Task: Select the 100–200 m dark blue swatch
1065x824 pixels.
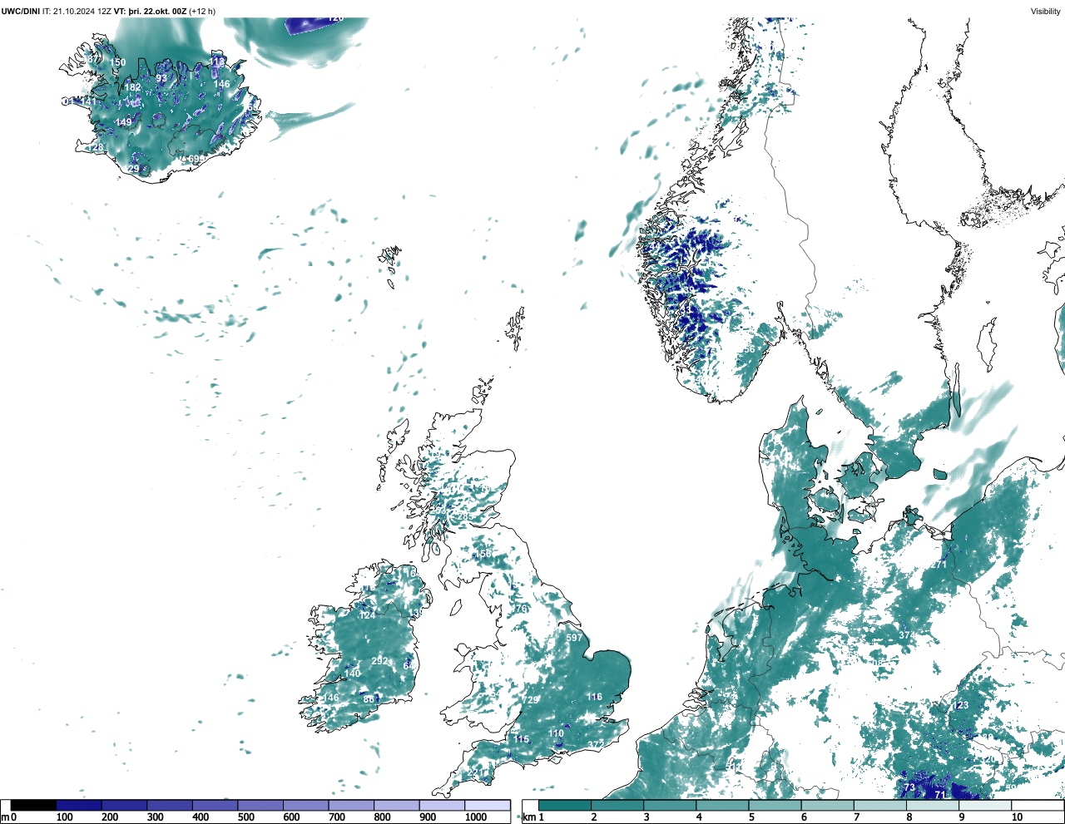Action: point(79,805)
